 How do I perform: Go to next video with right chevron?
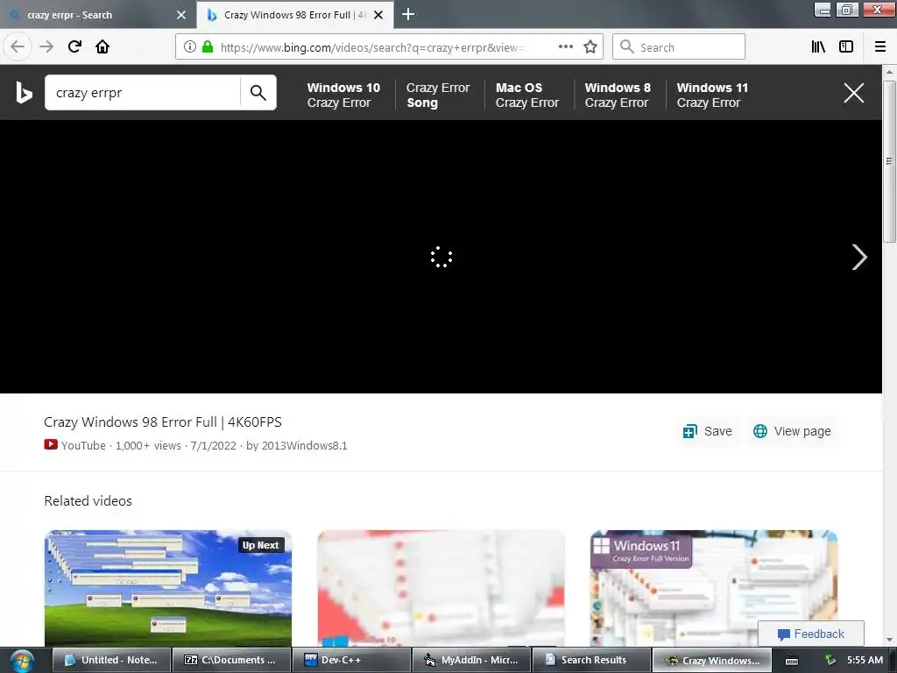coord(859,257)
